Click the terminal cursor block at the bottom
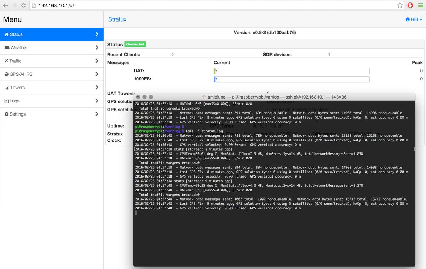Screen dimensions: 426x269 [x=136, y=213]
